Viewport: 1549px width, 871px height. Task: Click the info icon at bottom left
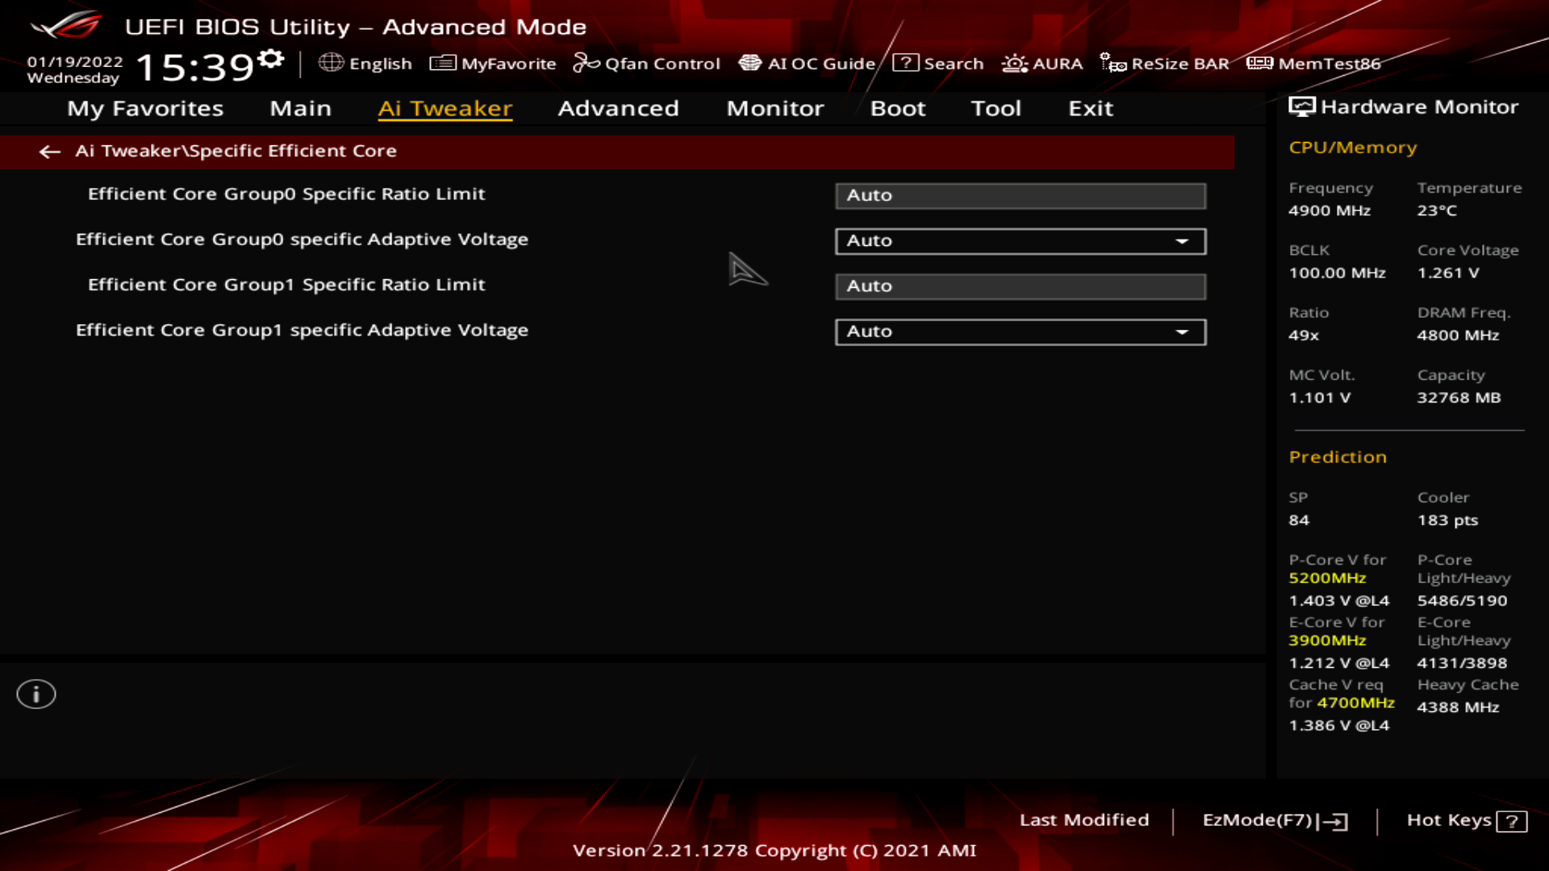click(35, 693)
